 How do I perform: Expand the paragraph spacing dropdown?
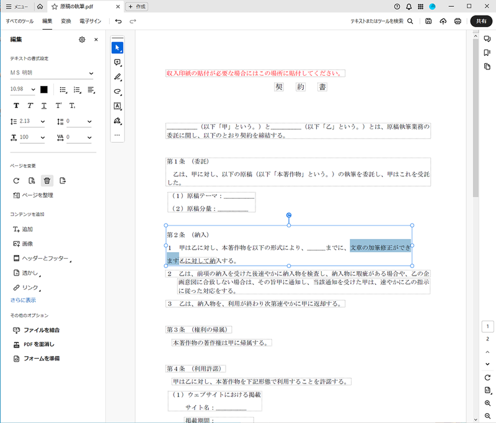click(89, 121)
